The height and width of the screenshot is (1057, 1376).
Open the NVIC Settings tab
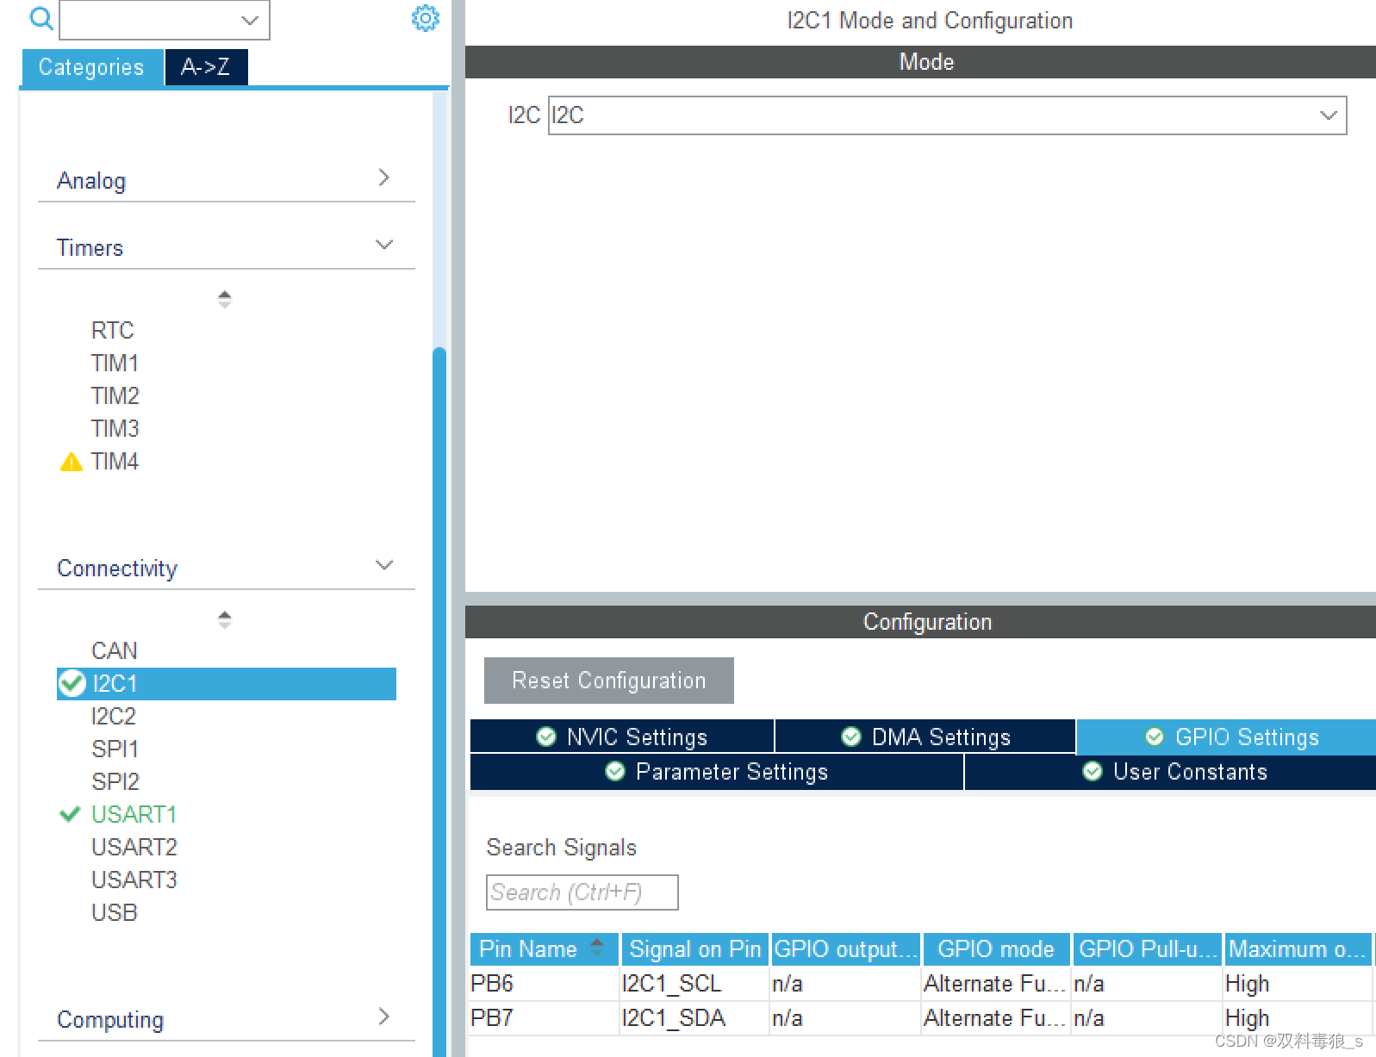622,737
